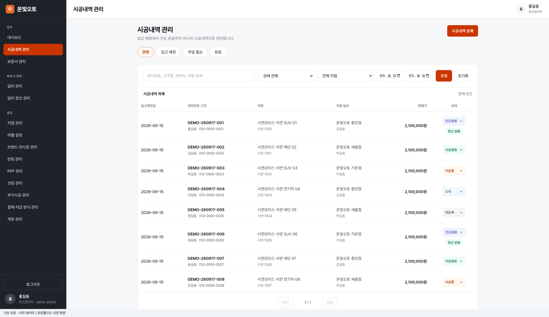Select the 완료 filter tab
Image resolution: width=549 pixels, height=317 pixels.
pos(218,52)
